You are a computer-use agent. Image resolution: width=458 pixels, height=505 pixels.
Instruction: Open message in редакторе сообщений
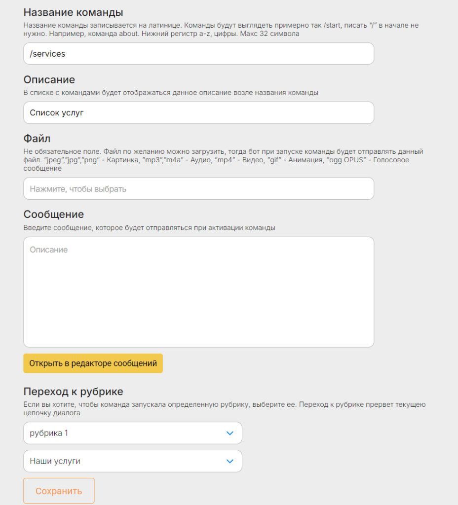click(93, 363)
